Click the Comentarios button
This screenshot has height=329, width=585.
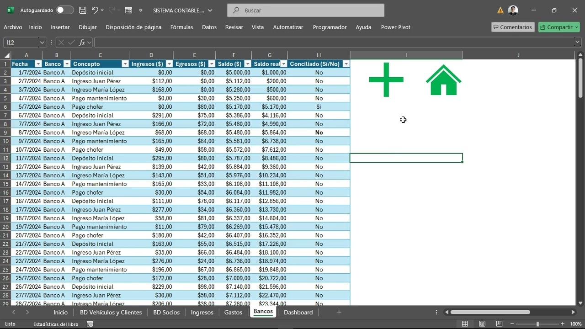(512, 27)
